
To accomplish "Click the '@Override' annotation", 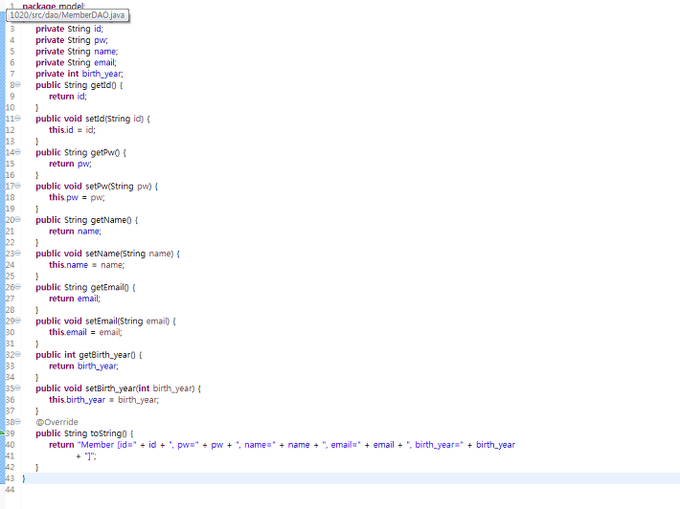I will (x=57, y=422).
